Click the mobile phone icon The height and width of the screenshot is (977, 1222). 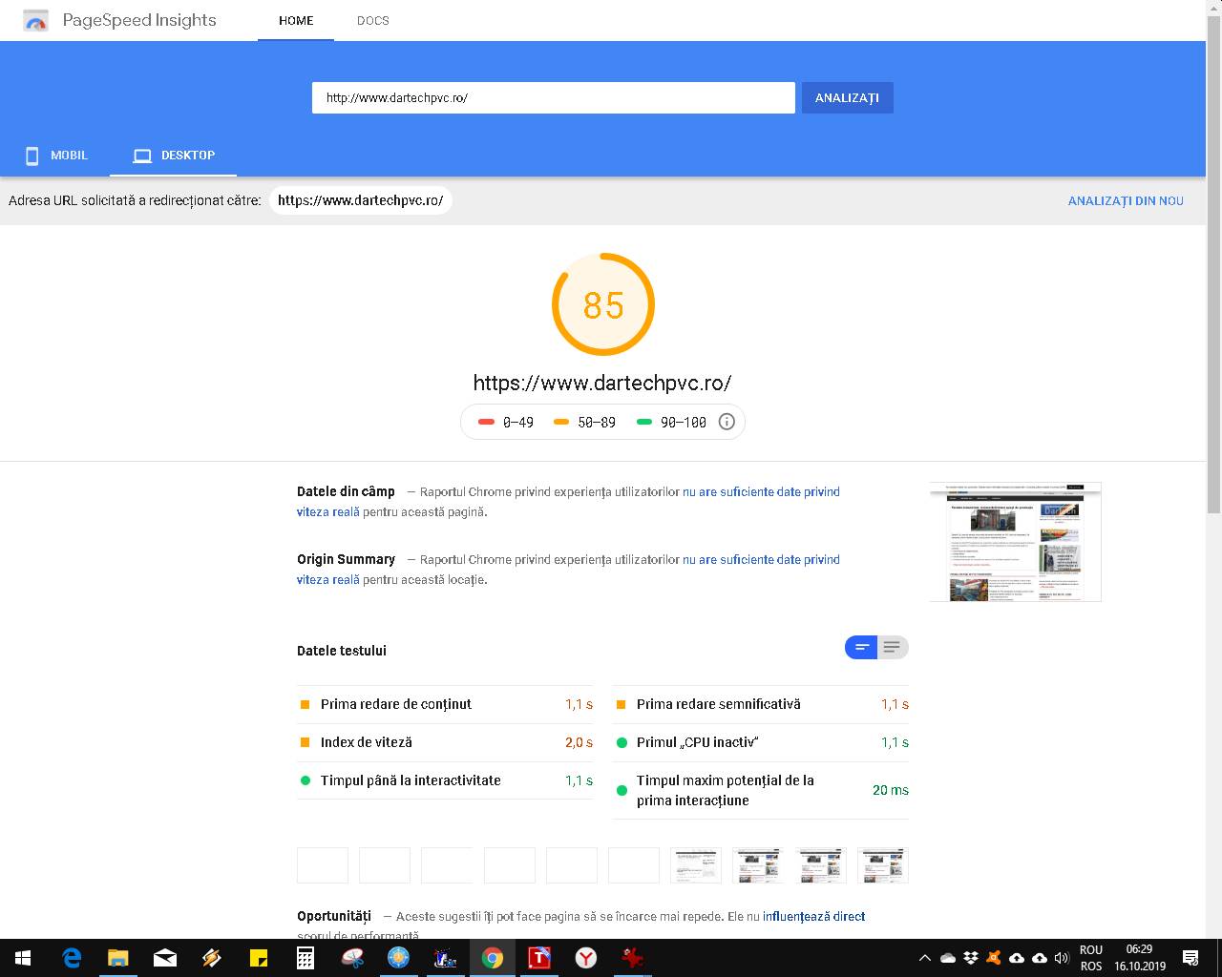pos(32,156)
